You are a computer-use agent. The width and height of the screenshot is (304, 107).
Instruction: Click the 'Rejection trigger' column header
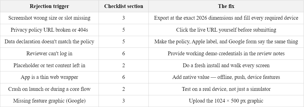[49, 6]
